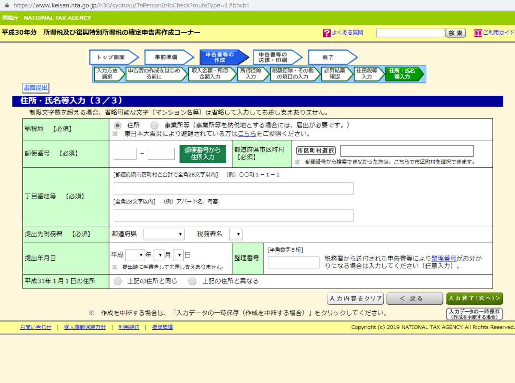The image size is (515, 383).
Task: Choose 上記の住所と異なる radio option
Action: point(193,282)
